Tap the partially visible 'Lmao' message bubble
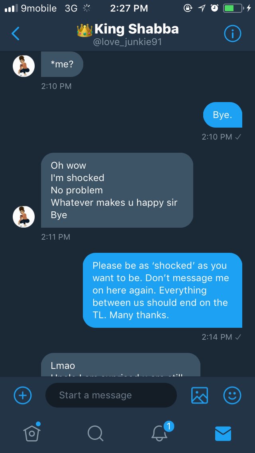The height and width of the screenshot is (453, 255). (x=120, y=365)
